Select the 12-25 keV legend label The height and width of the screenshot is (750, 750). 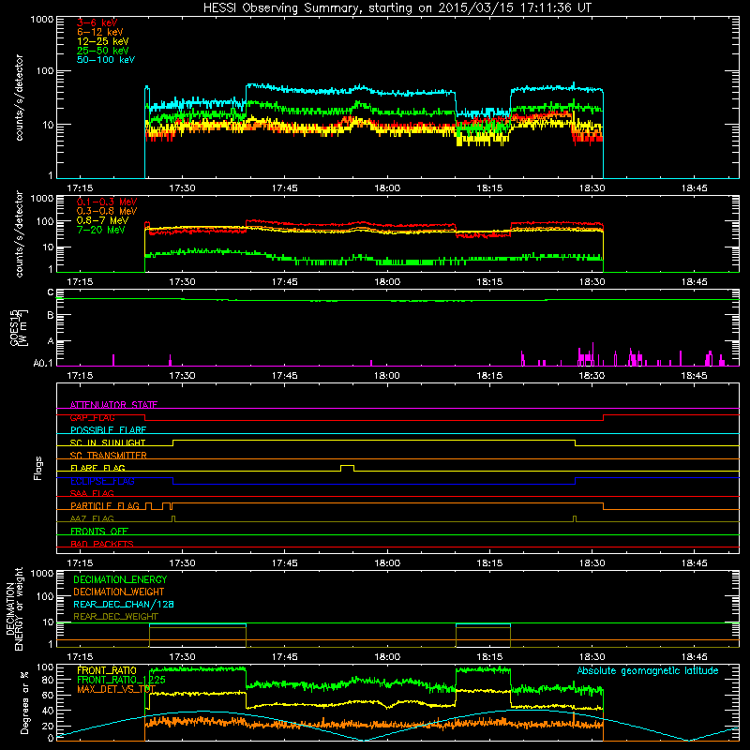pyautogui.click(x=103, y=41)
